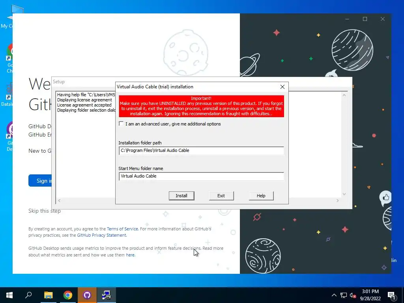404x303 pixels.
Task: Open the taskbar clock and date
Action: click(x=370, y=295)
